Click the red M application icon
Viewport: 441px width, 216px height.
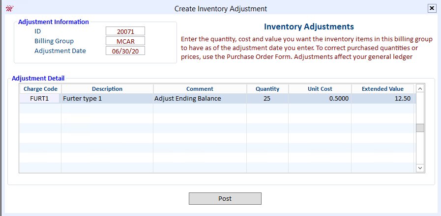(9, 8)
